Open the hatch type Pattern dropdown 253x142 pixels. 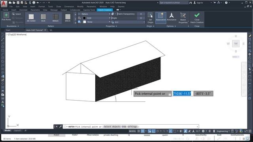pyautogui.click(x=96, y=14)
